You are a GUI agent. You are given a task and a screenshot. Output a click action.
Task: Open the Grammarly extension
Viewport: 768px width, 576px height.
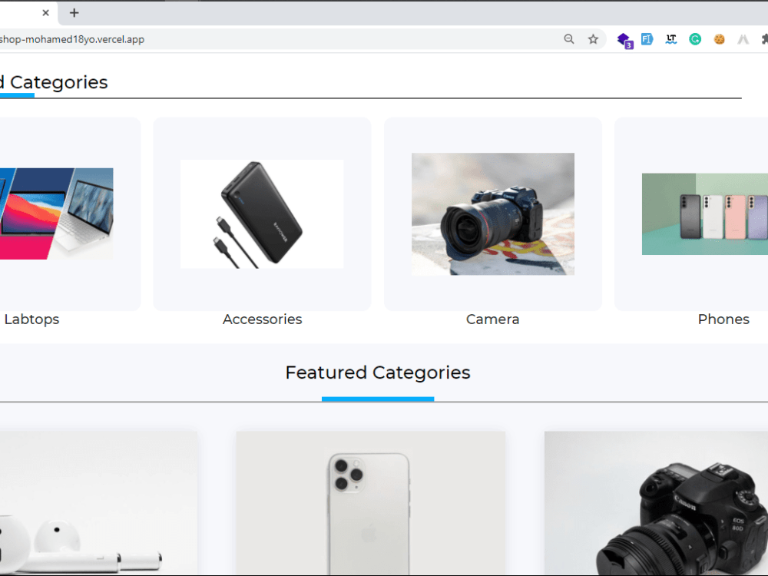(x=694, y=39)
